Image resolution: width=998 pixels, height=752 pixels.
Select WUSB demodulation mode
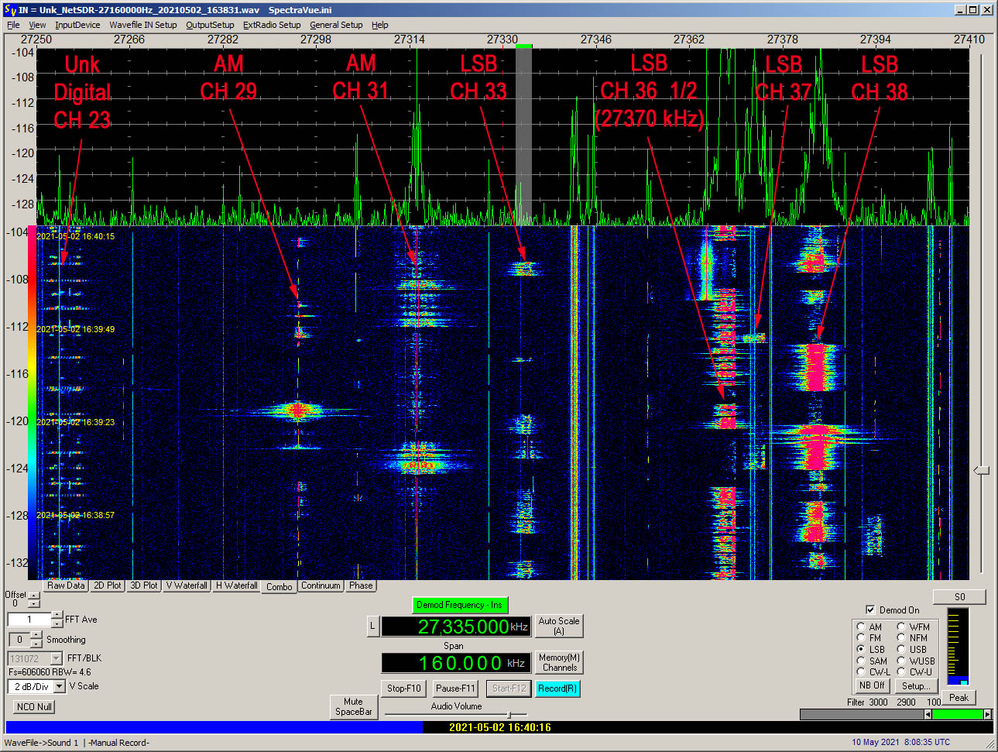(901, 661)
